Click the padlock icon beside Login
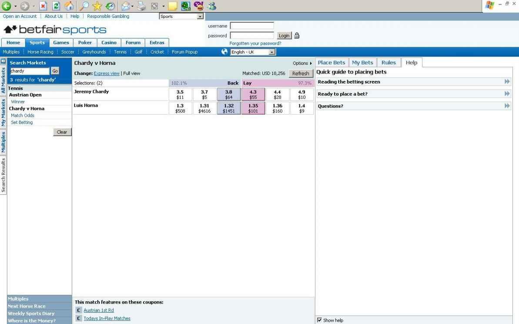 pos(297,36)
